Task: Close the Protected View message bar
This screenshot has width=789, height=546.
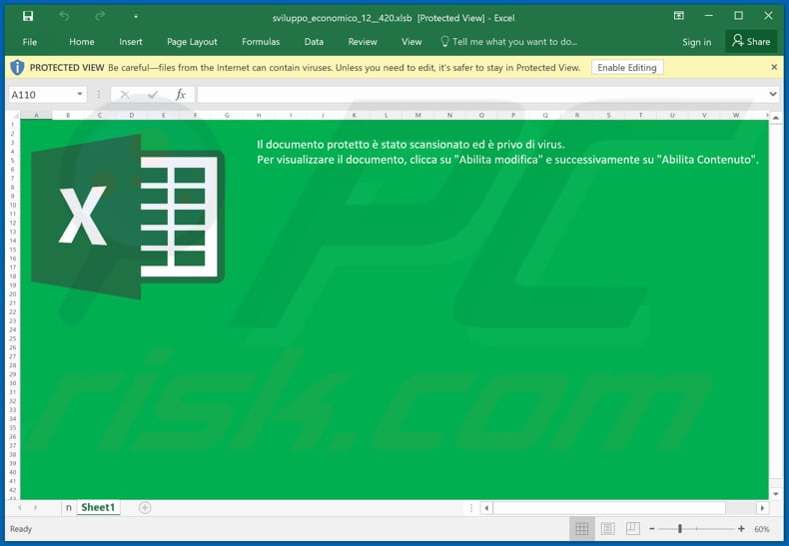Action: tap(774, 67)
